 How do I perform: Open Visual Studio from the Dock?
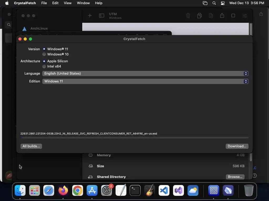pyautogui.click(x=178, y=190)
